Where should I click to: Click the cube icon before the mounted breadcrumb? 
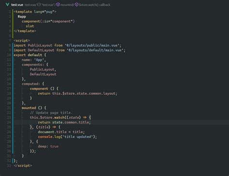tap(58, 4)
